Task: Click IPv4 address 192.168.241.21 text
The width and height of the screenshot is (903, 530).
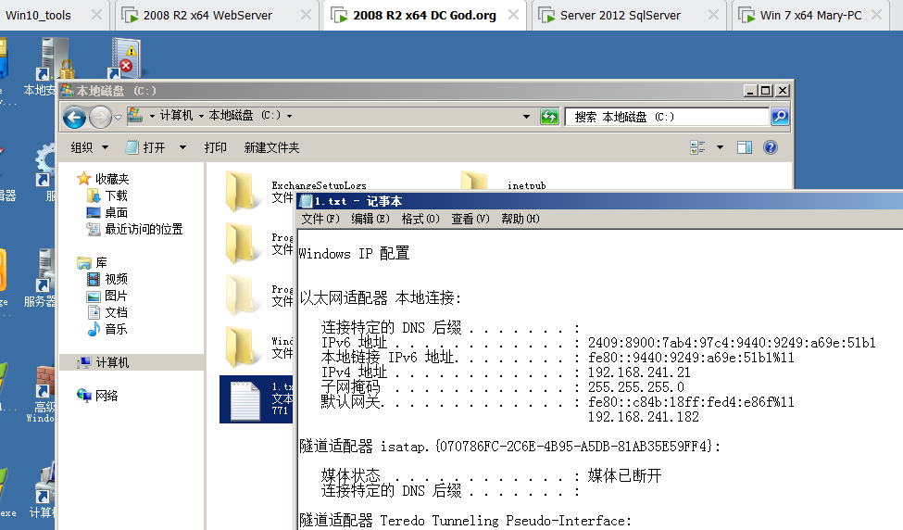Action: [639, 372]
